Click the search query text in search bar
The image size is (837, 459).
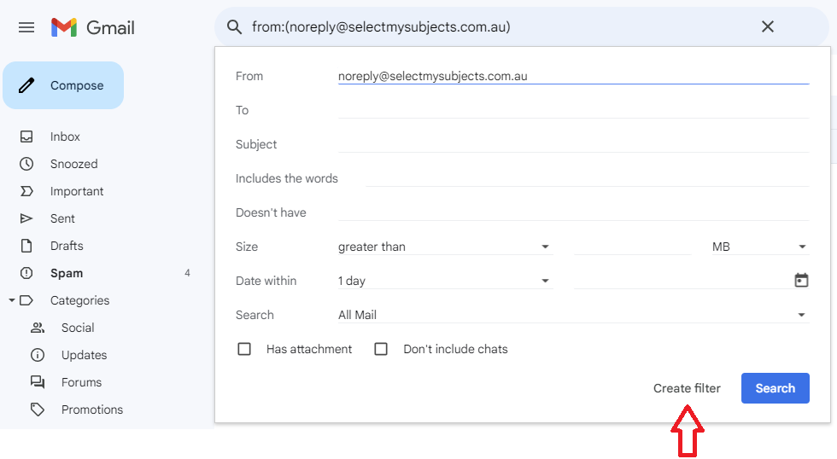tap(381, 26)
